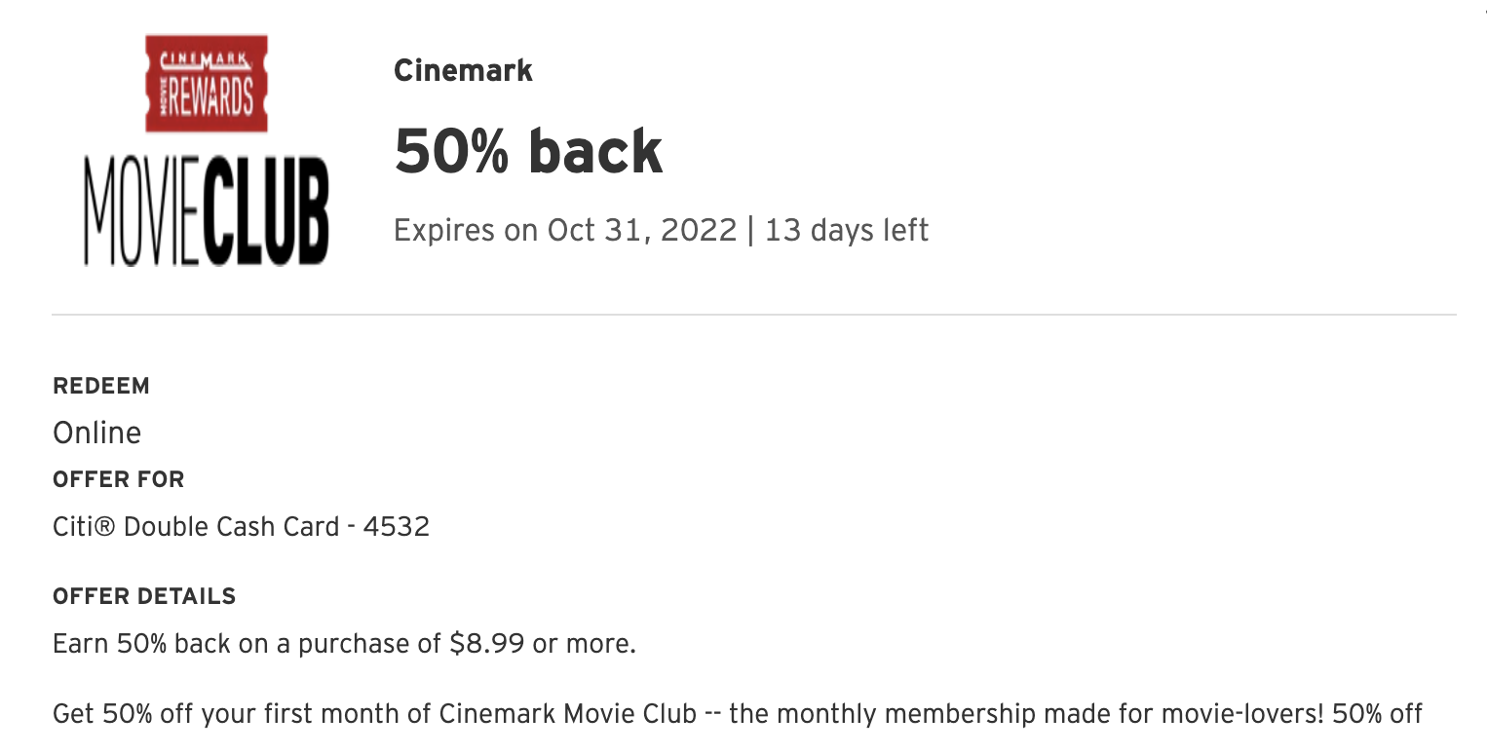Click the Get 50% off paragraph start

[116, 714]
